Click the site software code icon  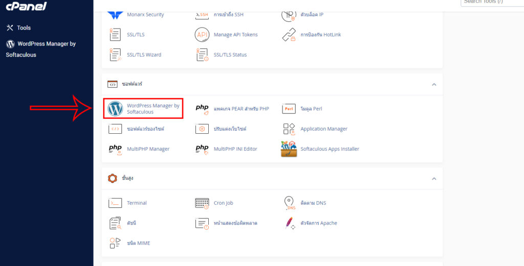coord(115,129)
